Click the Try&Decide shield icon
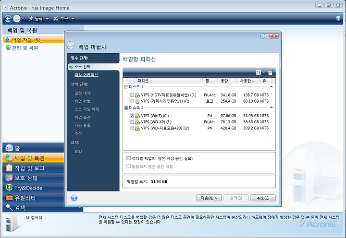 pyautogui.click(x=9, y=188)
